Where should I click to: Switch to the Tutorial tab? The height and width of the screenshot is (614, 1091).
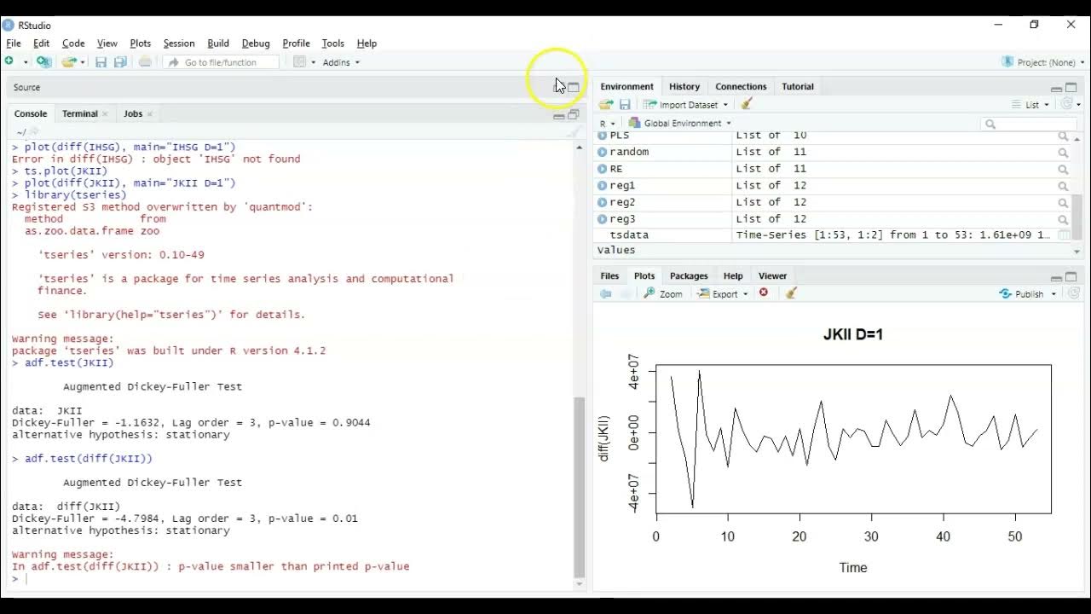point(798,86)
